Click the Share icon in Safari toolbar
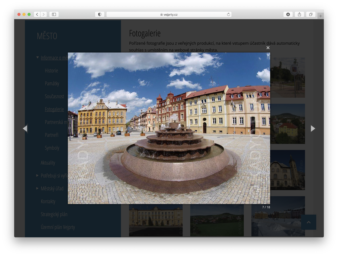The height and width of the screenshot is (256, 338). point(299,15)
